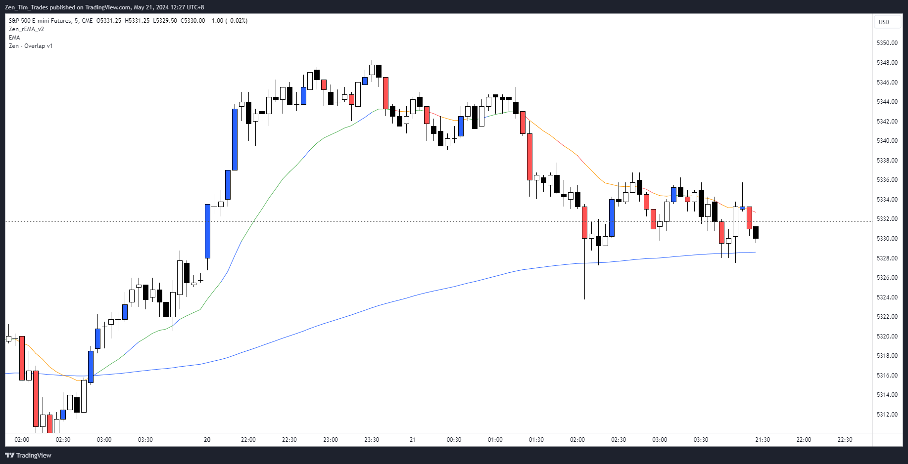Click the TradingView wordmark beside the logo
The height and width of the screenshot is (464, 908).
click(33, 455)
